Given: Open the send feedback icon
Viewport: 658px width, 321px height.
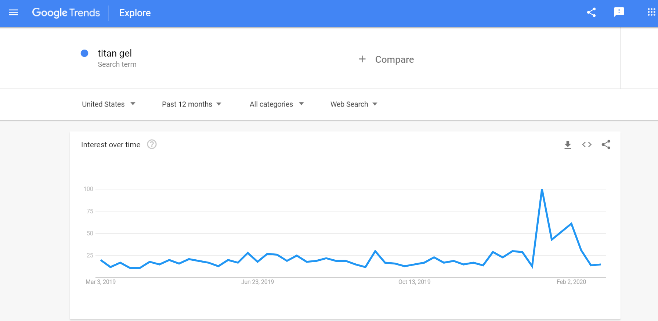Looking at the screenshot, I should pyautogui.click(x=619, y=12).
